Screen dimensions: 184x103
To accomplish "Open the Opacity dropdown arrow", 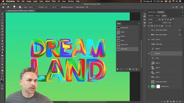I will [x=173, y=23].
